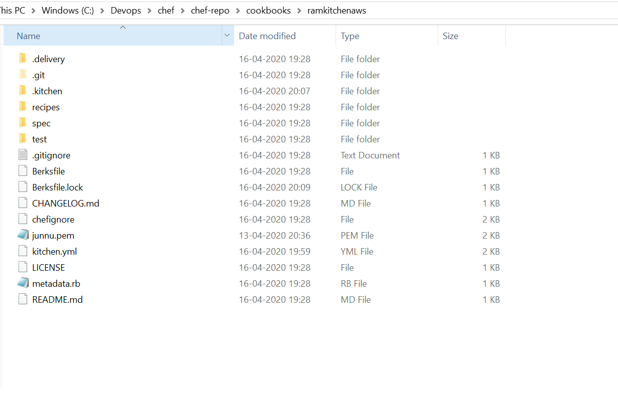This screenshot has width=618, height=393.
Task: Click the Type column header
Action: (350, 36)
